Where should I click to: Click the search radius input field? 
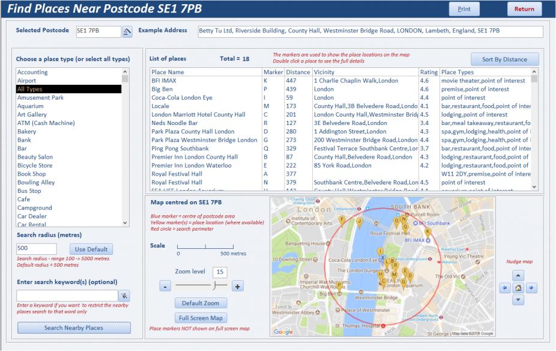coord(37,249)
